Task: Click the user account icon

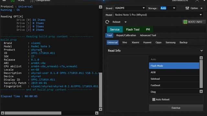Action: tap(197, 1)
